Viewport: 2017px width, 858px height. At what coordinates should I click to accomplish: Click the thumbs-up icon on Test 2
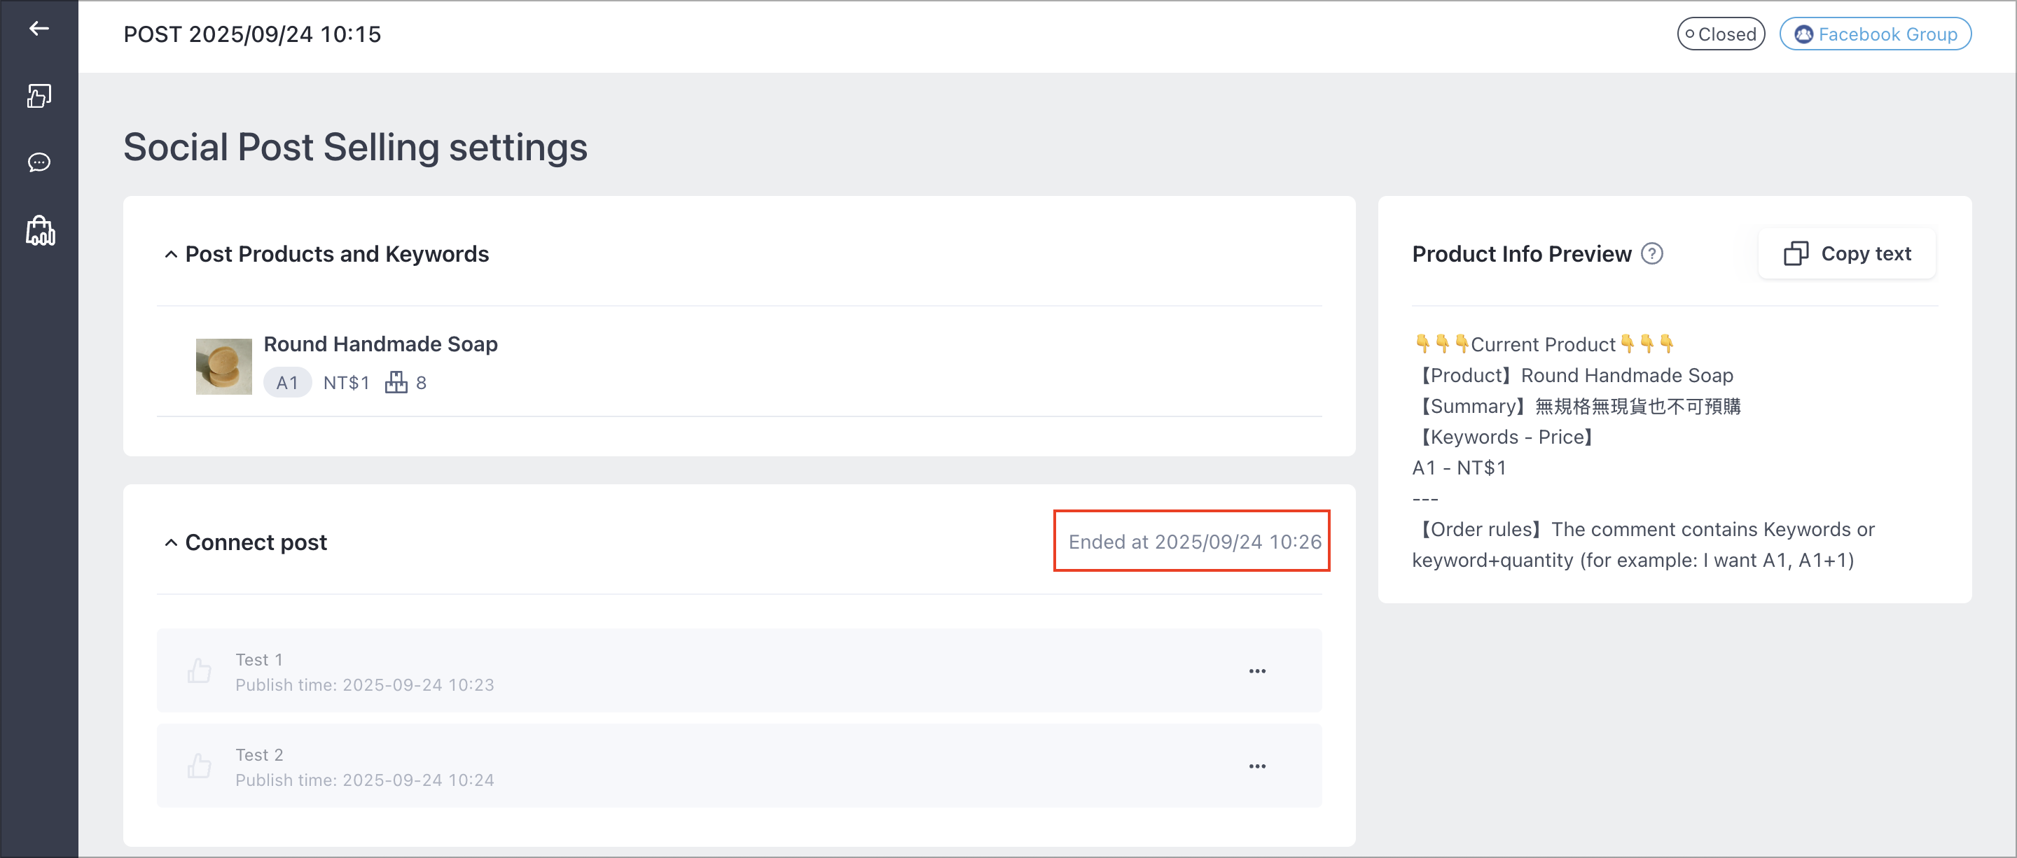pos(200,766)
